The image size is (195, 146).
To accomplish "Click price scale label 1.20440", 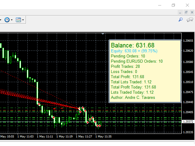I will [x=188, y=102].
